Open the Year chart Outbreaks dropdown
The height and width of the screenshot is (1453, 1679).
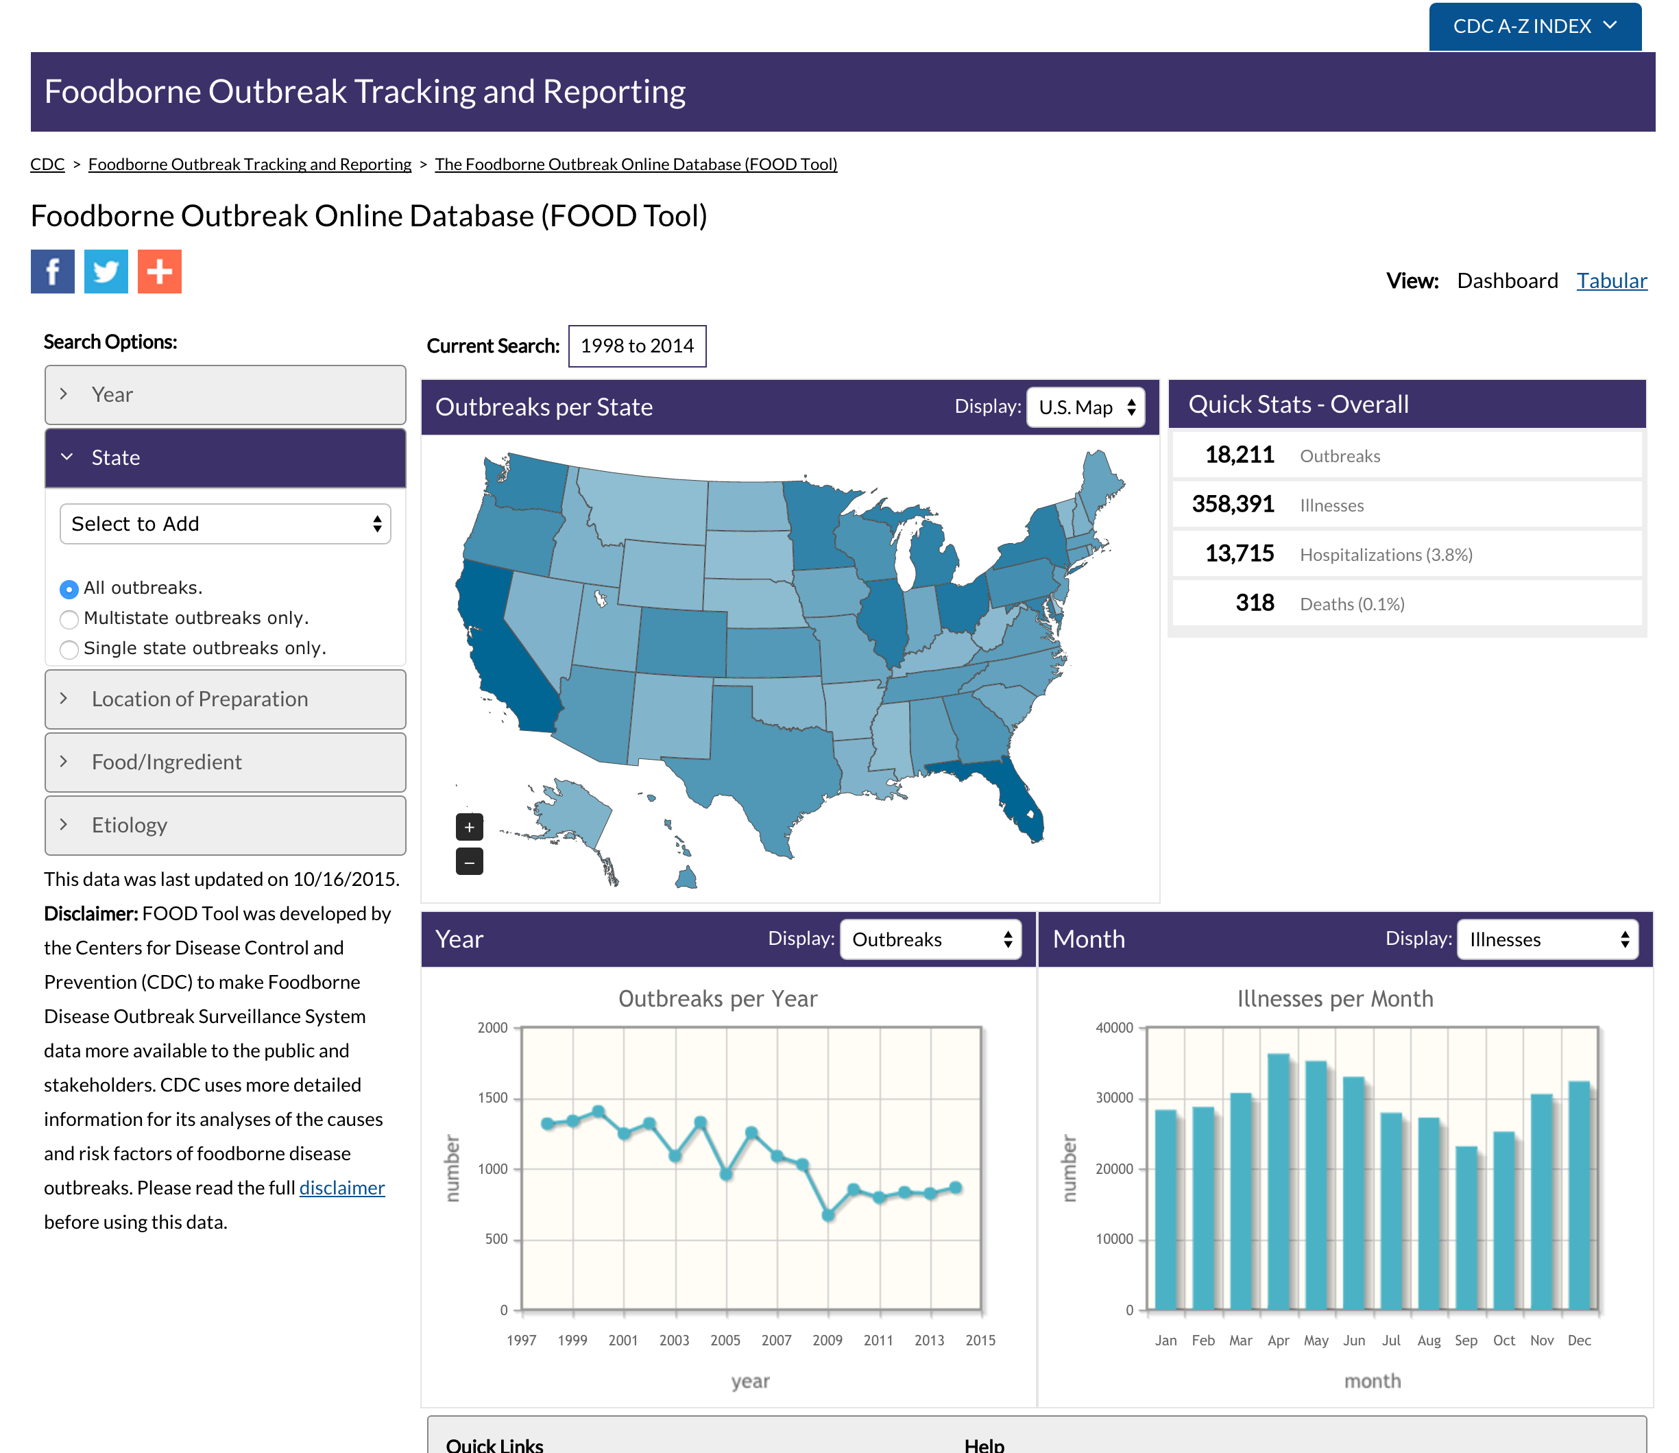point(931,939)
